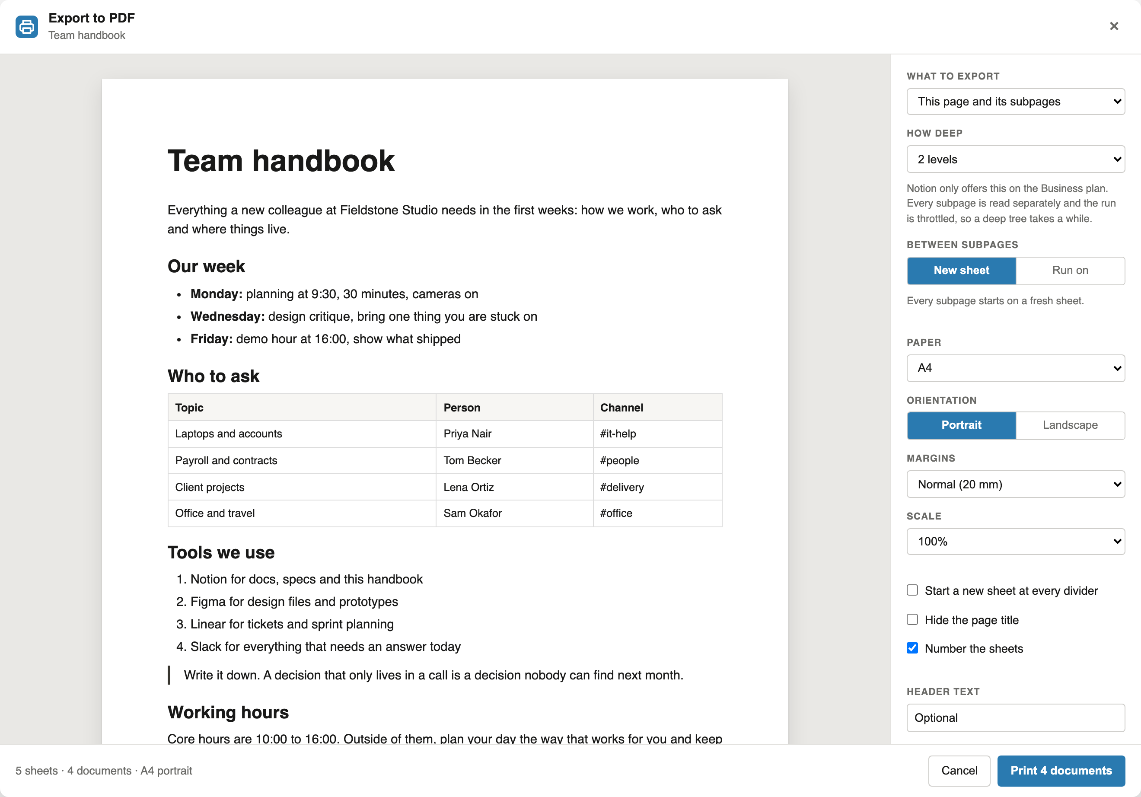The height and width of the screenshot is (797, 1141).
Task: Click the Sam Okafor table cell
Action: 514,513
